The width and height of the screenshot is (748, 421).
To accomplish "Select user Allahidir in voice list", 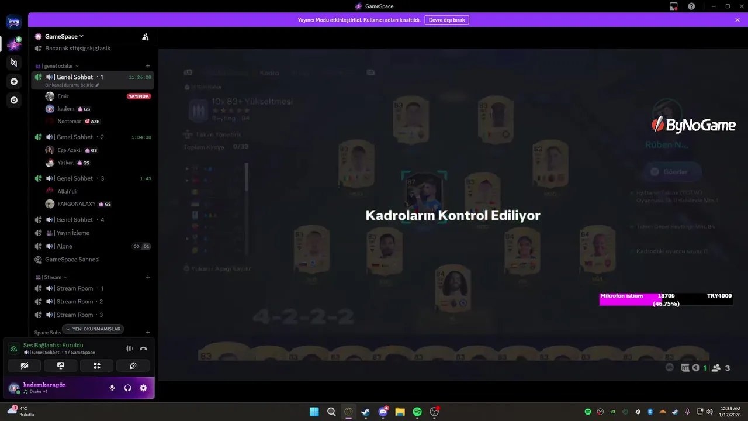I will [x=68, y=191].
